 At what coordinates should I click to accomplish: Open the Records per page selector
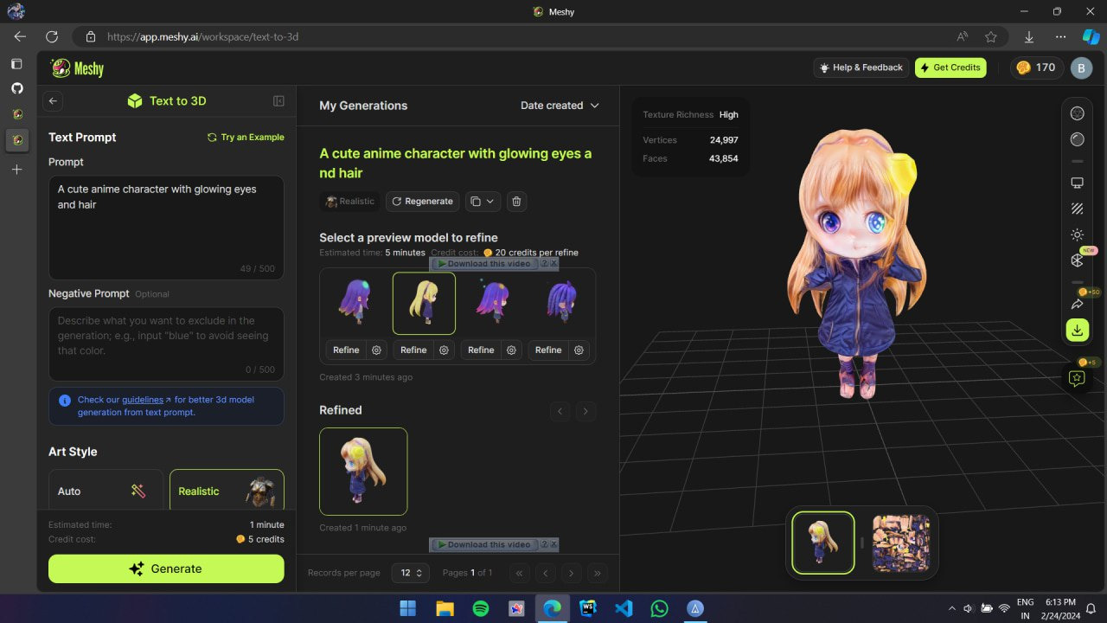click(x=410, y=573)
